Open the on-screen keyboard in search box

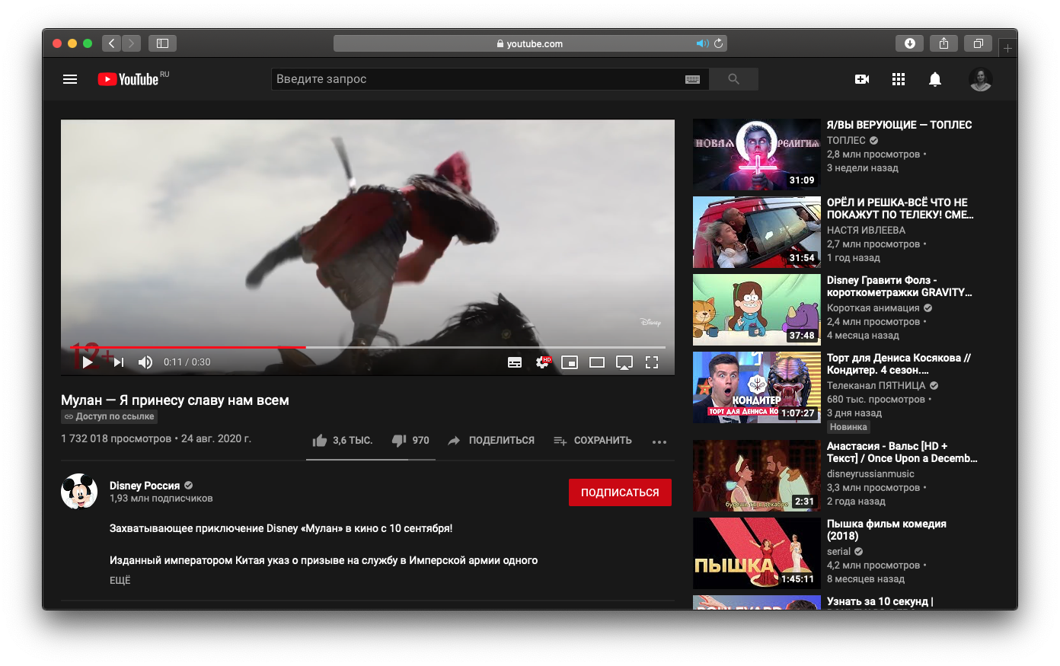pos(692,79)
